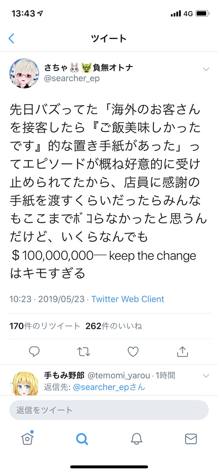This screenshot has width=218, height=473.
Task: Expand the chevron menu on the 手もみ野郎 reply
Action: (206, 376)
